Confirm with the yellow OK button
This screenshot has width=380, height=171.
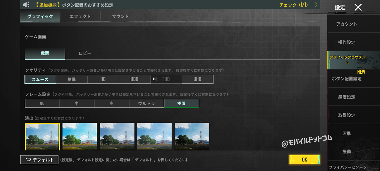pos(304,160)
